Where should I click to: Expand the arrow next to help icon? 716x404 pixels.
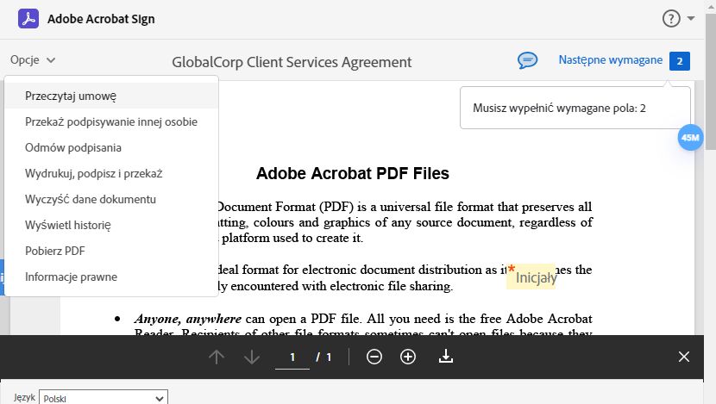pos(691,19)
